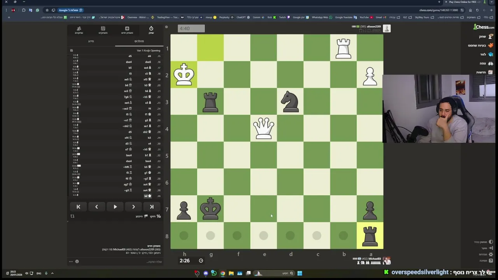Toggle the light UI mode in sidebar

tap(484, 242)
